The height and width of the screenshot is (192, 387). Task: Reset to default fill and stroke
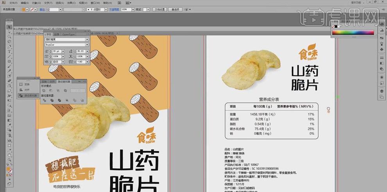(7, 165)
